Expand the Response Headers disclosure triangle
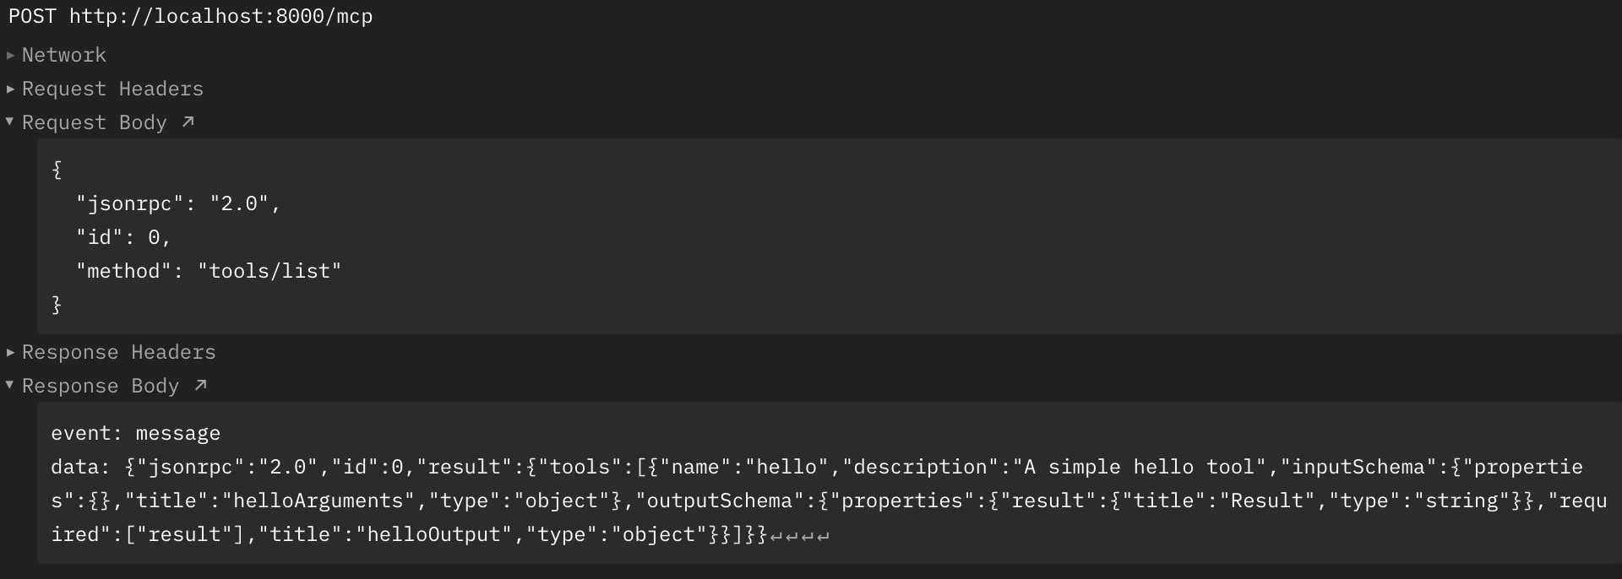Viewport: 1622px width, 579px height. coord(10,352)
